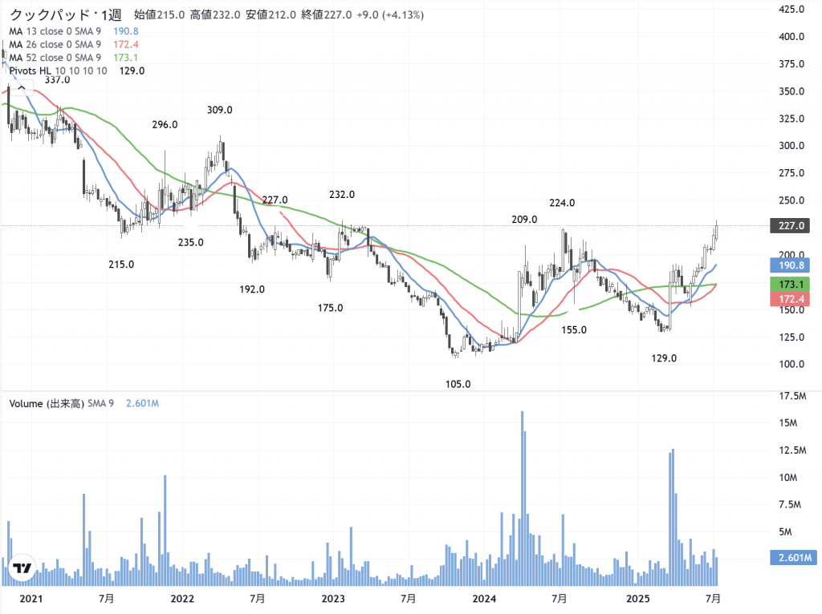Image resolution: width=822 pixels, height=614 pixels.
Task: Click the 2024 label on the time axis
Action: tap(484, 598)
